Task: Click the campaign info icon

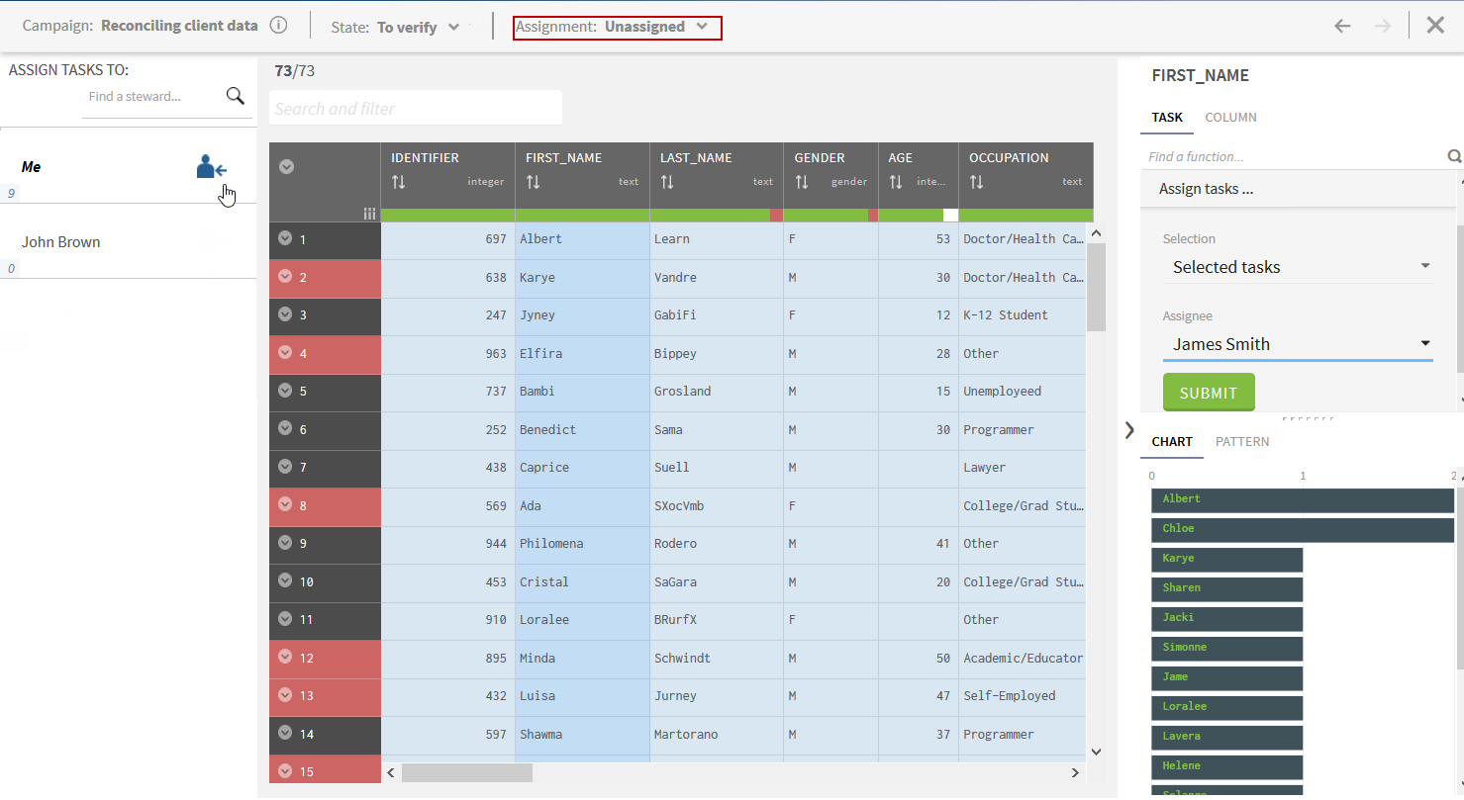Action: tap(279, 26)
